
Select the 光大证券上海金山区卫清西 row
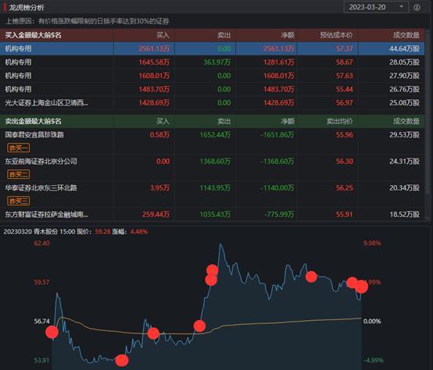[212, 103]
